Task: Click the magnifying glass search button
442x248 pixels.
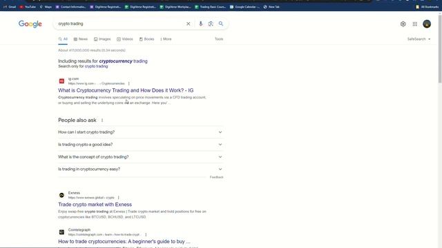Action: 221,24
